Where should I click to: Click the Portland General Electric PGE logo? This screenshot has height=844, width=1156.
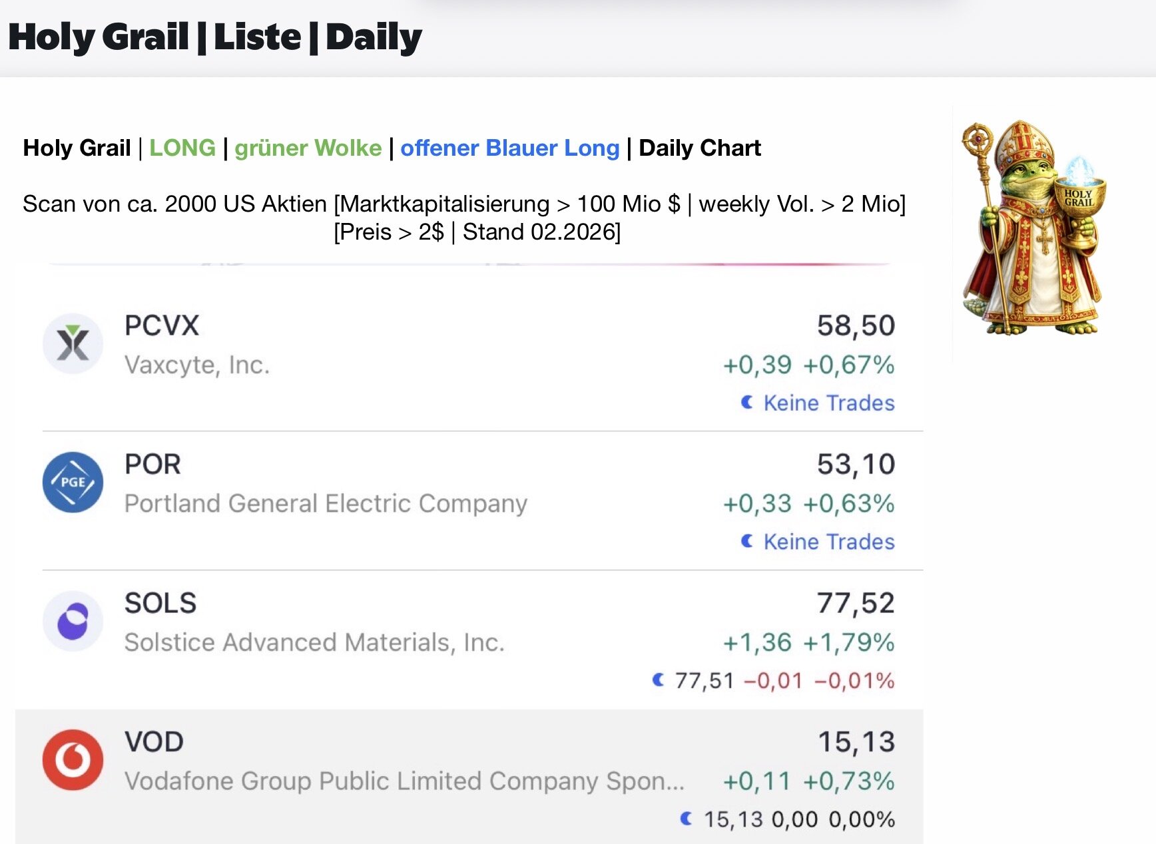click(x=73, y=482)
